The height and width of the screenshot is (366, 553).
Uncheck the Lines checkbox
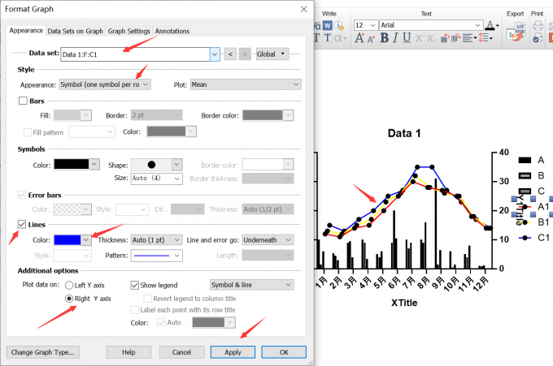tap(22, 224)
